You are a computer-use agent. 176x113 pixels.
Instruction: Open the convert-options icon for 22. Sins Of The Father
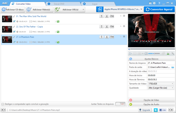101,27
